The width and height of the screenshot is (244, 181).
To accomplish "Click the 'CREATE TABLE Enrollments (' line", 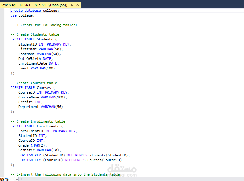I will [x=37, y=127].
